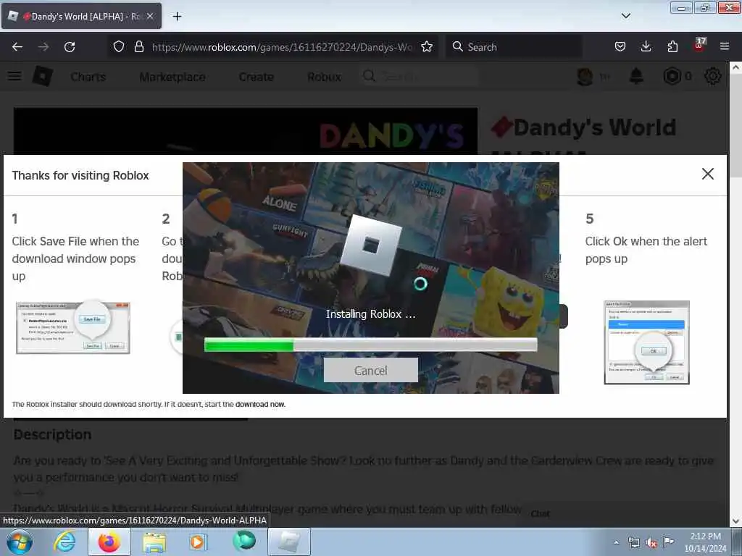The width and height of the screenshot is (742, 556).
Task: Open Windows Explorer folder from taskbar
Action: [154, 542]
